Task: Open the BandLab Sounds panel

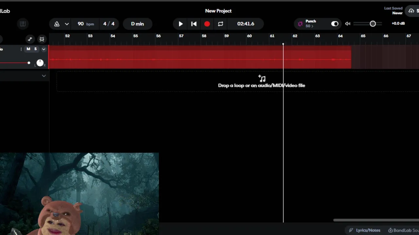Action: (x=403, y=230)
